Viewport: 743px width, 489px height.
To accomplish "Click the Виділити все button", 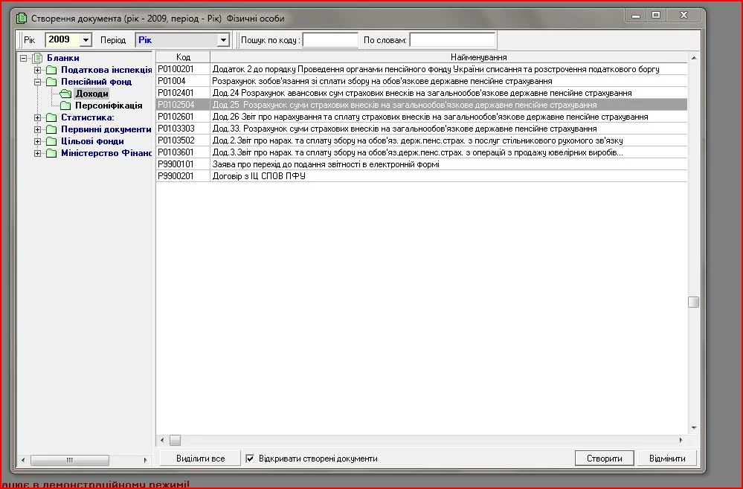I will coord(200,459).
